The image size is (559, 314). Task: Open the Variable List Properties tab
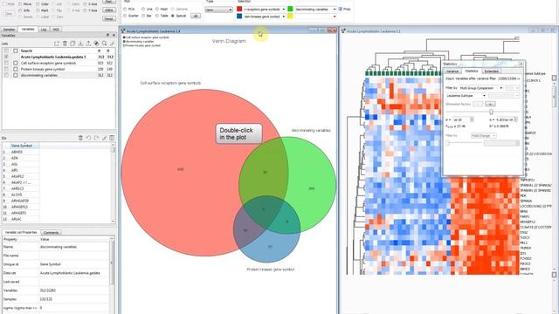[x=21, y=232]
